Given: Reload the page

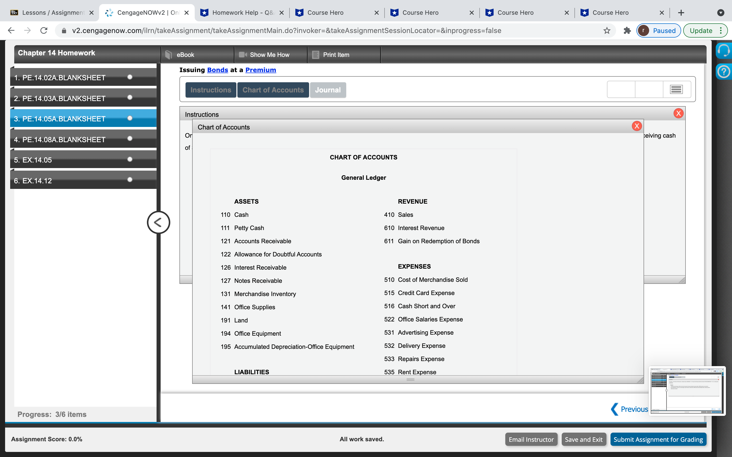Looking at the screenshot, I should (44, 30).
